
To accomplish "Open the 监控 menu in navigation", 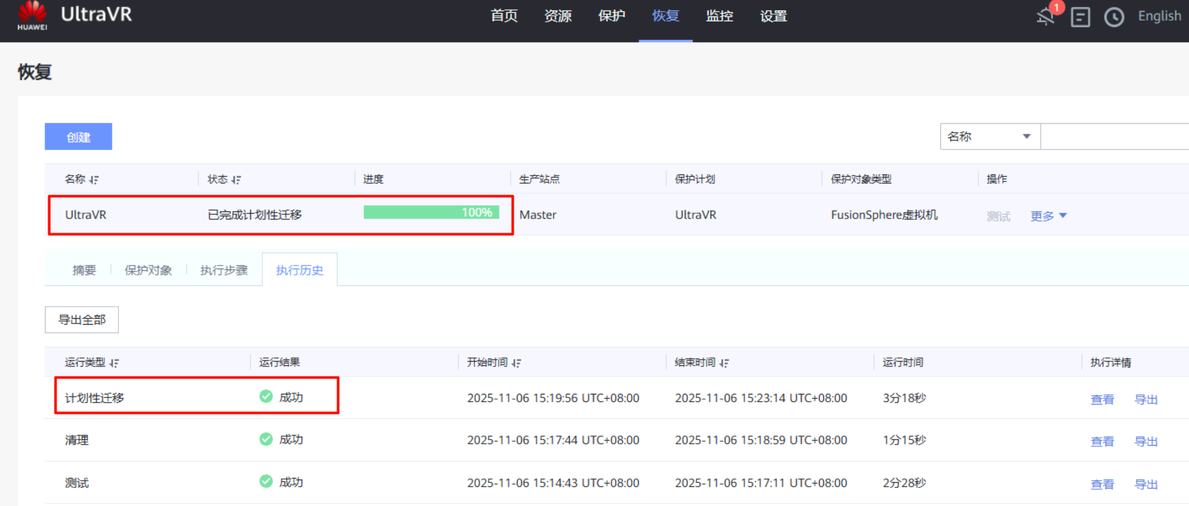I will click(719, 16).
